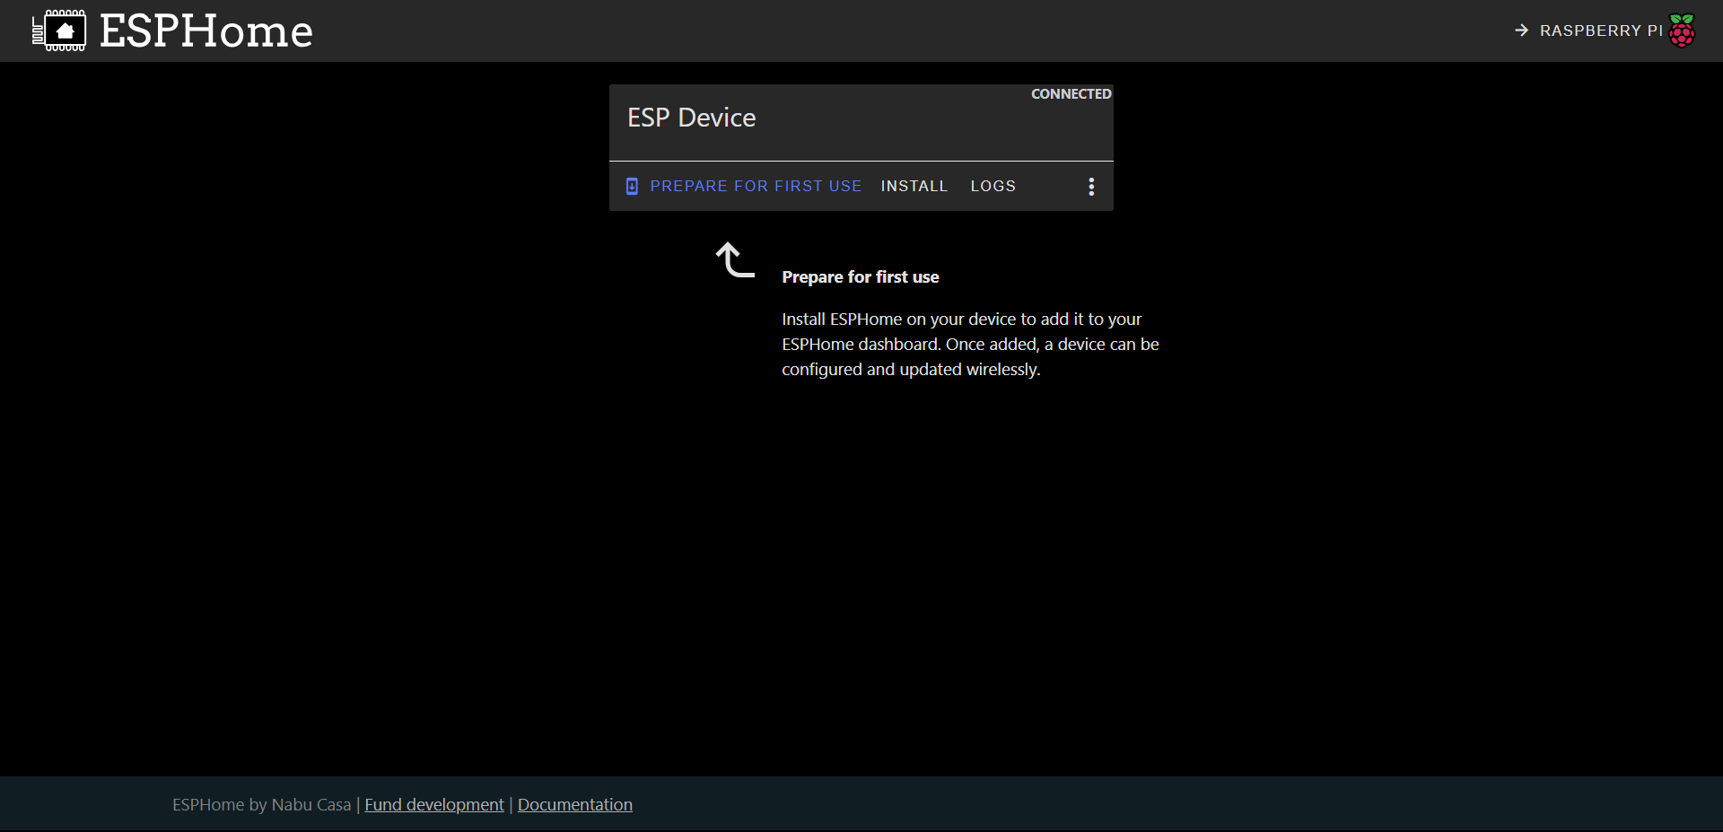The width and height of the screenshot is (1723, 832).
Task: Click the ESP Device card title
Action: point(692,118)
